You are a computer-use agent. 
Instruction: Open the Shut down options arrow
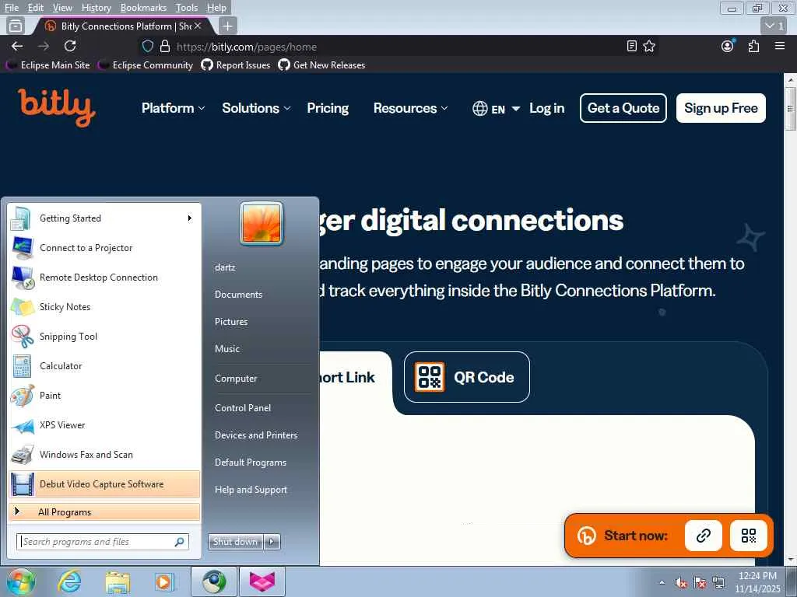click(x=272, y=542)
